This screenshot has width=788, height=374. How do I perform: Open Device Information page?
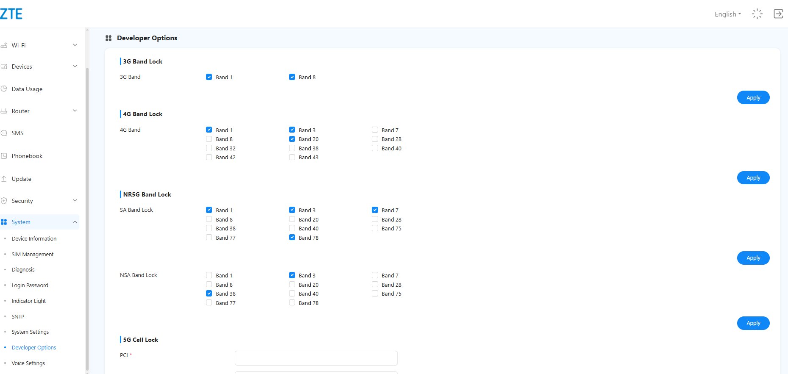tap(34, 239)
